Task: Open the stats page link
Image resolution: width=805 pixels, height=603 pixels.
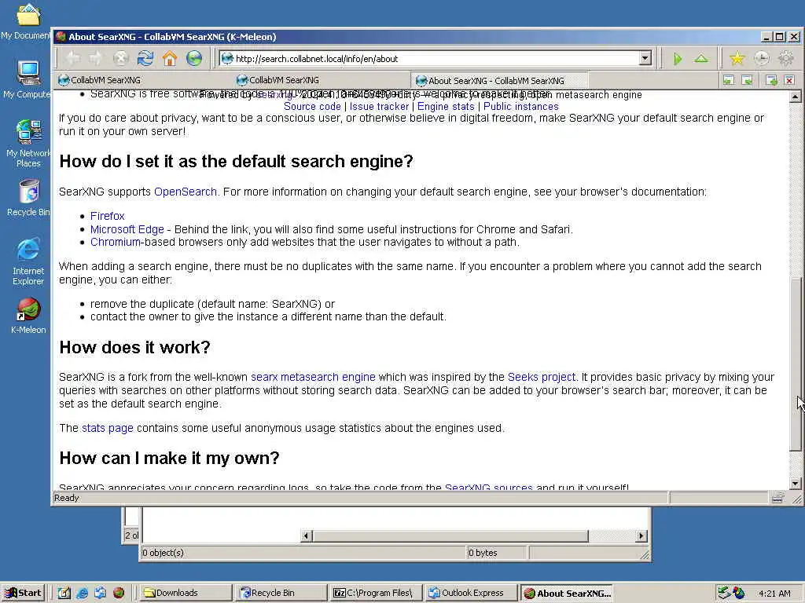Action: [x=107, y=428]
